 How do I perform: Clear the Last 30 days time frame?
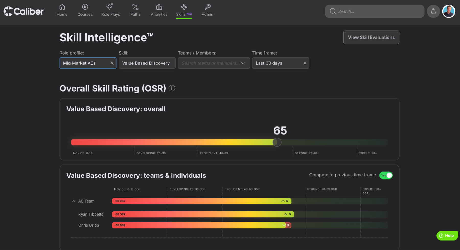[x=305, y=63]
